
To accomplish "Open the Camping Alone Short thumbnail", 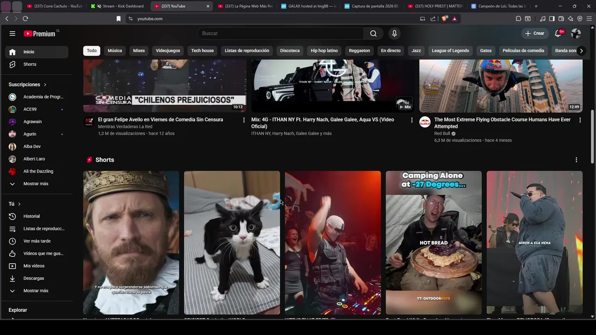I will (x=433, y=242).
